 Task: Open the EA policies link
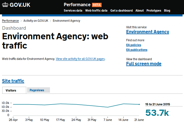tap(134, 45)
